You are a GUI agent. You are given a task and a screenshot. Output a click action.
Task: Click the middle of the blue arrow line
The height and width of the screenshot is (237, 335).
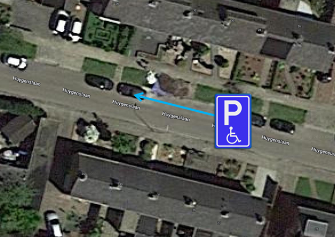tap(175, 106)
